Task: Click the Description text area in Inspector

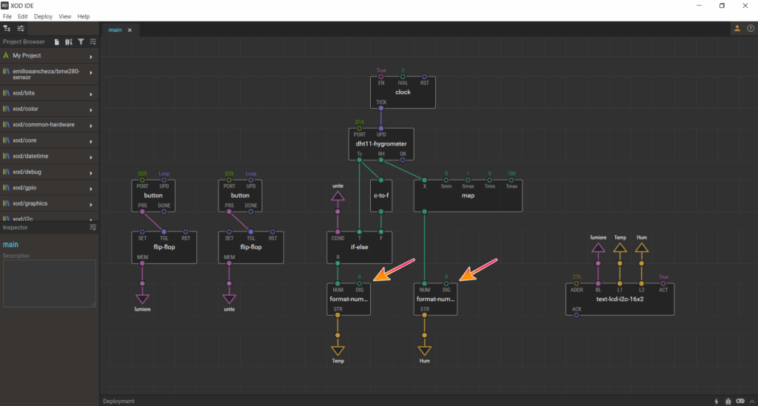Action: pyautogui.click(x=50, y=283)
